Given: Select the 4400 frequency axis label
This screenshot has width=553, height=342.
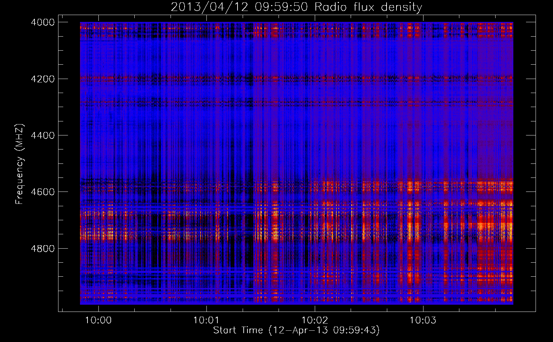Looking at the screenshot, I should click(x=43, y=135).
